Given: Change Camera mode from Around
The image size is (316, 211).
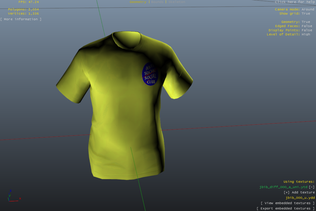Looking at the screenshot, I should pyautogui.click(x=308, y=9).
